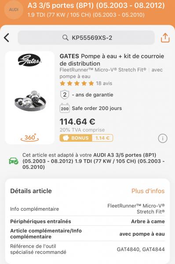Tap the green compatible car icon
This screenshot has height=264, width=175.
14,161
